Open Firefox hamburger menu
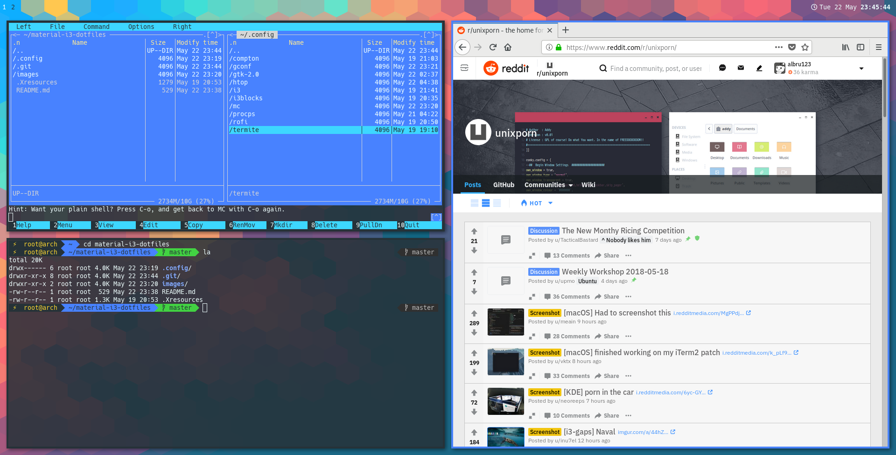 (x=878, y=47)
